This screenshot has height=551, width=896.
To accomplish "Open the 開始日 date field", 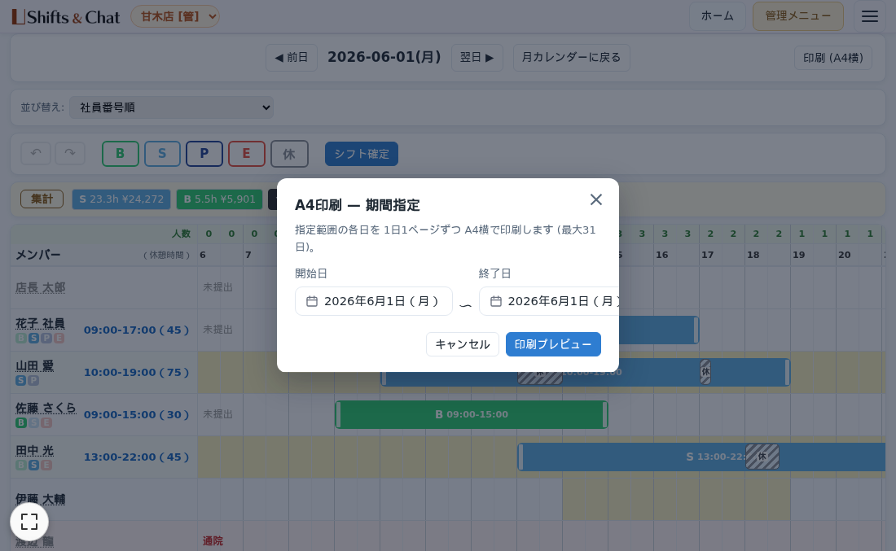I will [374, 301].
